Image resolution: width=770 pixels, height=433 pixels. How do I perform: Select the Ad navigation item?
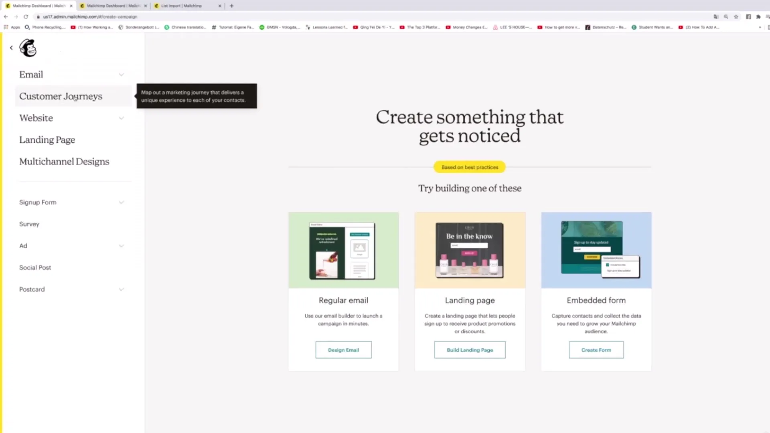(23, 245)
